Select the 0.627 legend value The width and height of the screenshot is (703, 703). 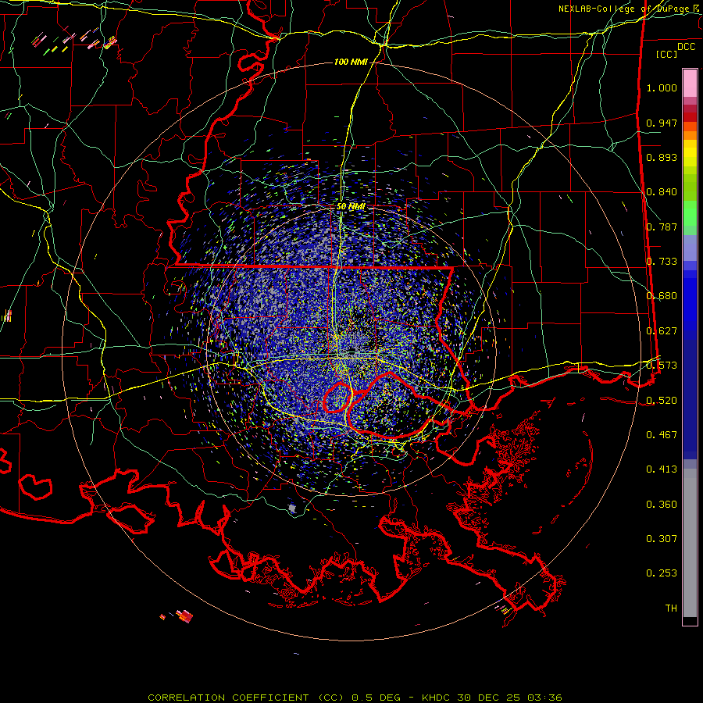pos(662,331)
